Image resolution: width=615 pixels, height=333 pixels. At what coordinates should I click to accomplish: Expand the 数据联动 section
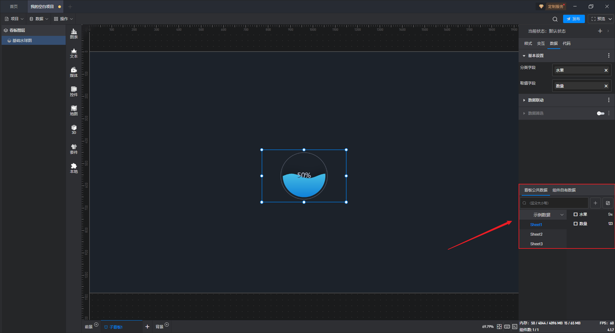524,100
